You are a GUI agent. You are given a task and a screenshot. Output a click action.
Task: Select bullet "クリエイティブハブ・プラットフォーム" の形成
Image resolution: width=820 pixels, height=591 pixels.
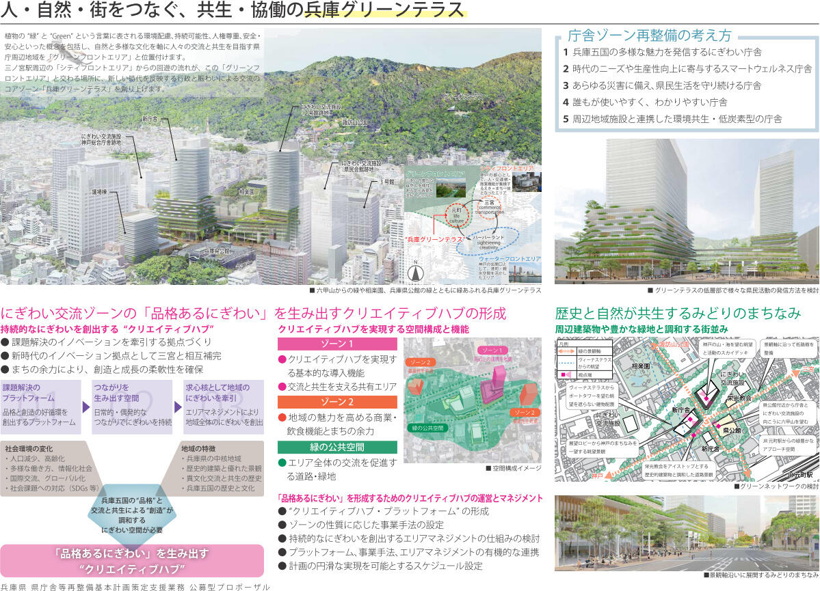pos(384,511)
